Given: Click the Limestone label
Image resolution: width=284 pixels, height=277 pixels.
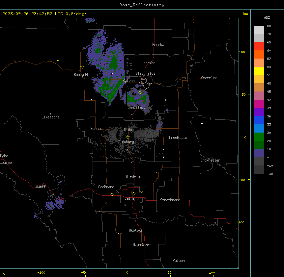Looking at the screenshot, I should pos(50,117).
